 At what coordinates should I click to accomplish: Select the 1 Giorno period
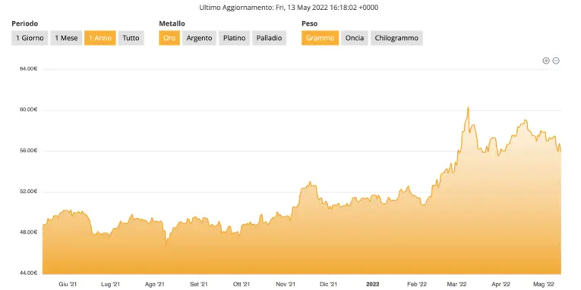click(30, 38)
